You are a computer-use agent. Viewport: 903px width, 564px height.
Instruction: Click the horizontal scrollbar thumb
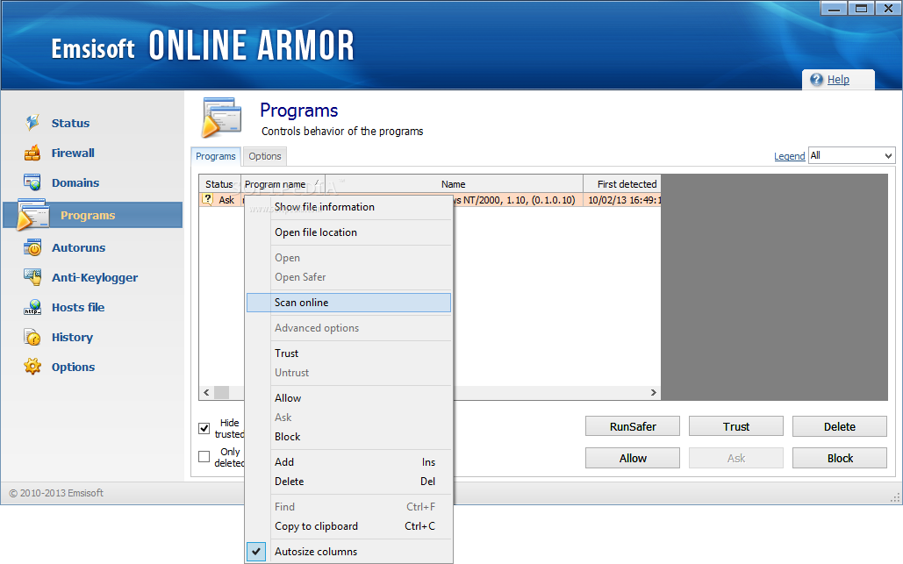[222, 392]
